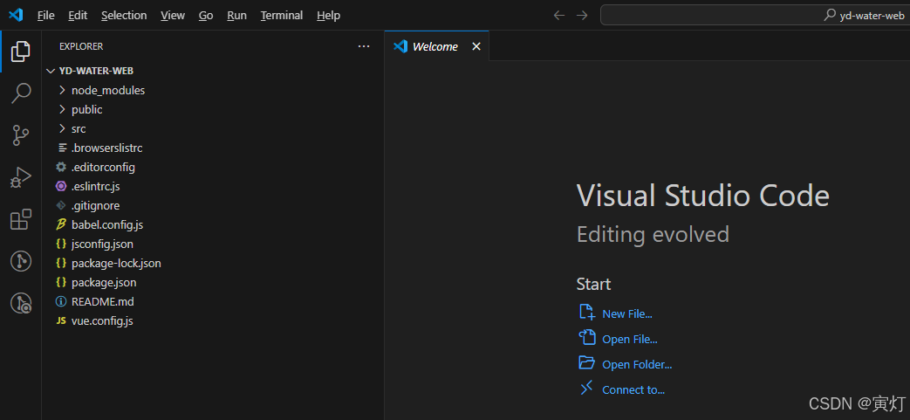910x420 pixels.
Task: Open the bottom git history activity icon
Action: (x=21, y=303)
